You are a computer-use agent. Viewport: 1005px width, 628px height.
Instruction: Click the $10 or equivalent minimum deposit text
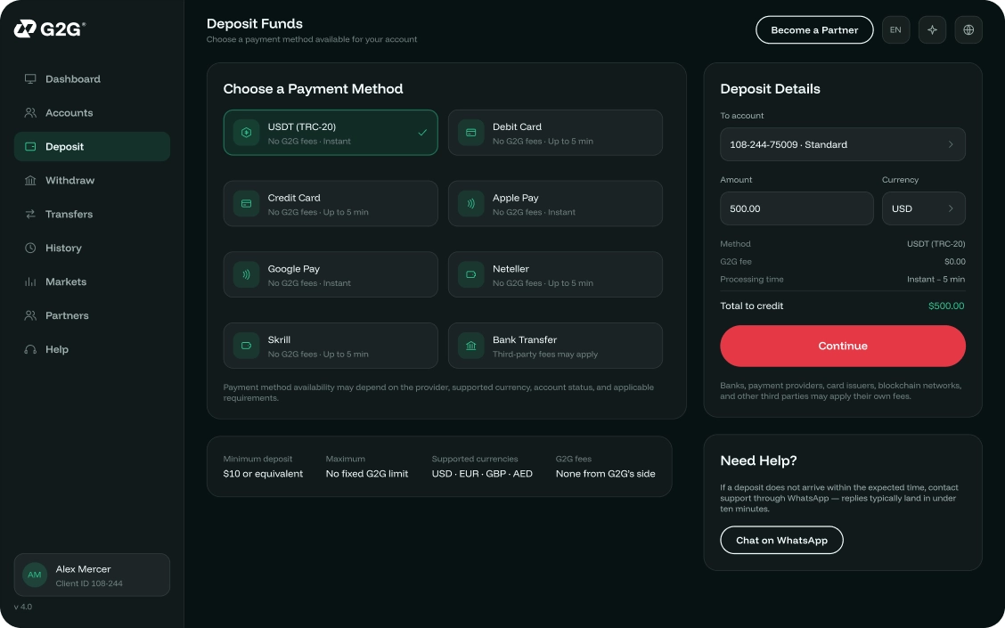[263, 474]
